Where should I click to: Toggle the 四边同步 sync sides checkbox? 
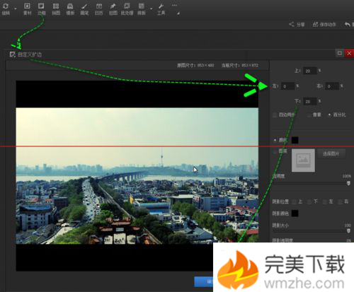[x=275, y=115]
